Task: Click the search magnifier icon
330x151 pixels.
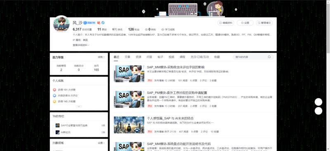Action: click(269, 57)
